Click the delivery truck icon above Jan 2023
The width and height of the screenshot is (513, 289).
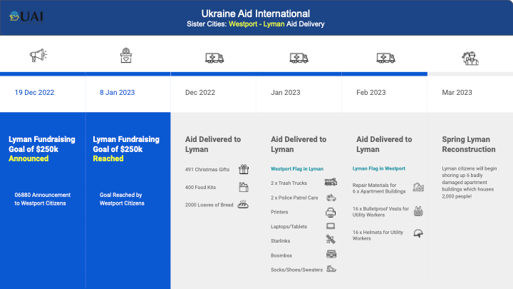pos(299,58)
